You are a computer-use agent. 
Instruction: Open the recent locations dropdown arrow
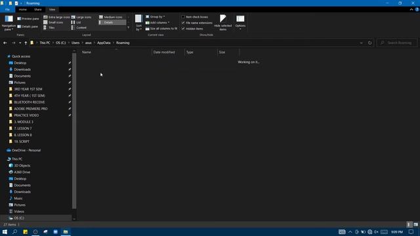click(20, 43)
